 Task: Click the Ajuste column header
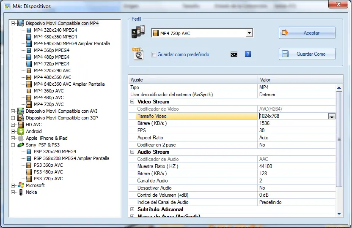[193, 80]
